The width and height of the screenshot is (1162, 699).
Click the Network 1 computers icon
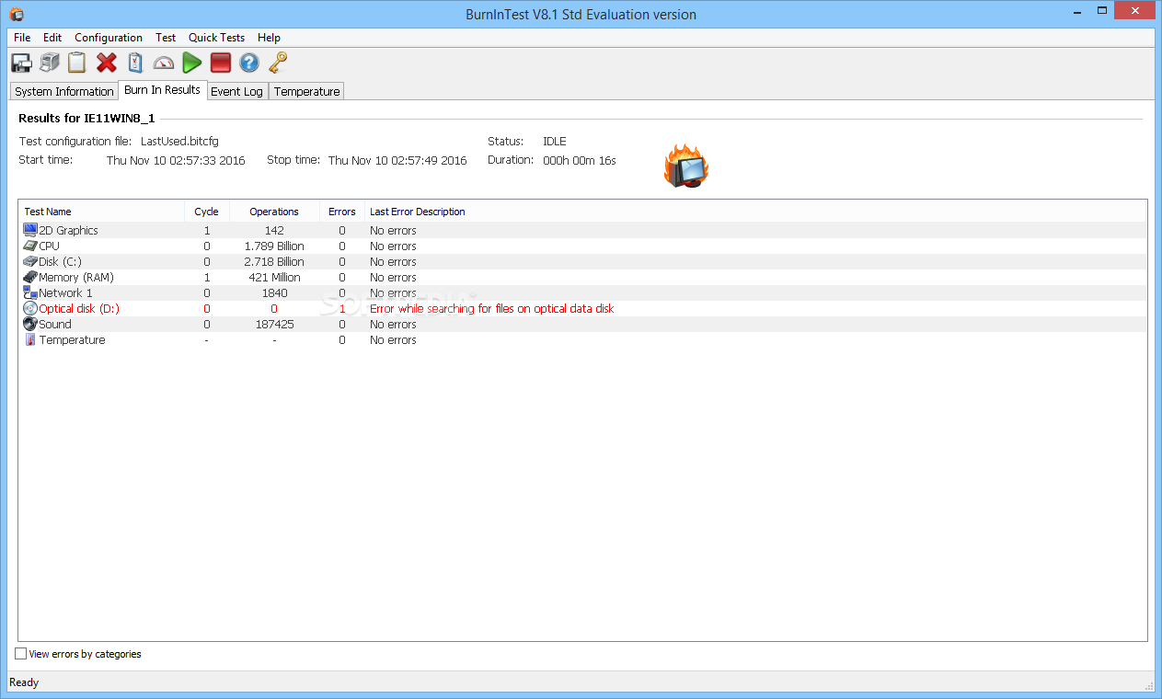coord(30,292)
